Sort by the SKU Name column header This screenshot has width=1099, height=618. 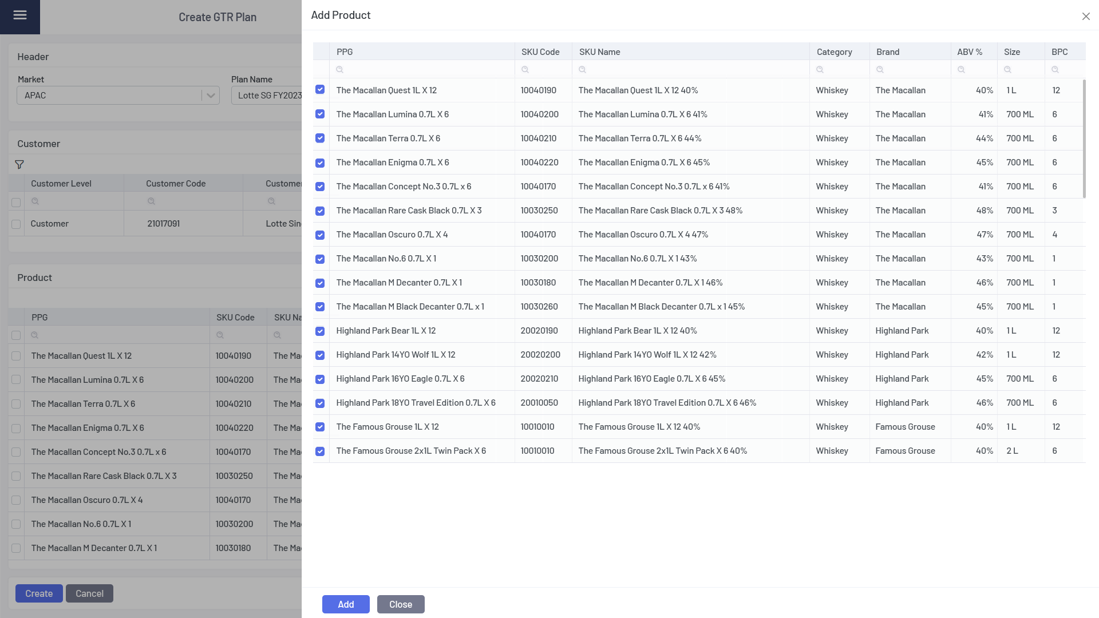click(599, 52)
